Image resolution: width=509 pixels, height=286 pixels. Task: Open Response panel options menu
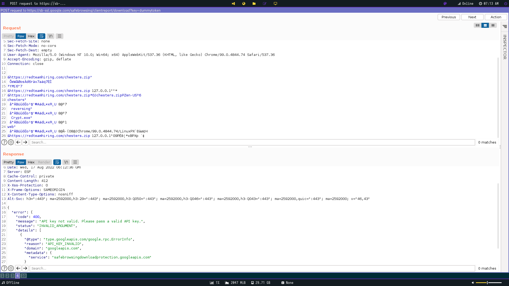click(75, 162)
